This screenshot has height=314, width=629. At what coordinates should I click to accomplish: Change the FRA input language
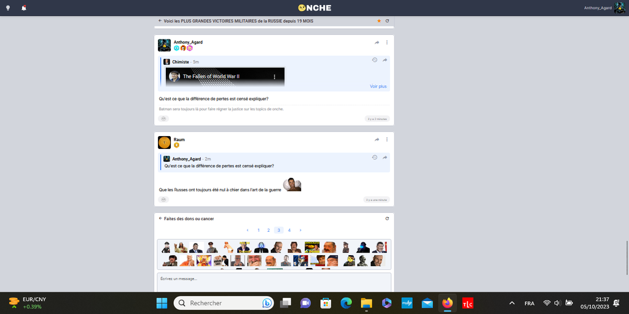coord(529,303)
